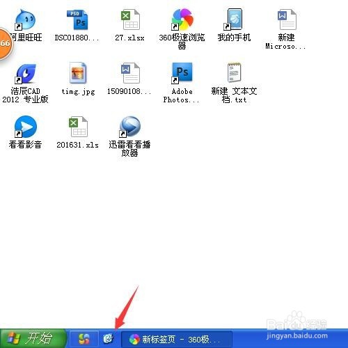Select the DSC01880 PSD file icon
Viewport: 348px width, 348px height.
tap(77, 20)
